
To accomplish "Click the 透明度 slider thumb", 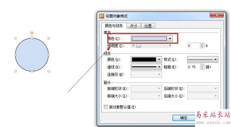I will (x=139, y=46).
